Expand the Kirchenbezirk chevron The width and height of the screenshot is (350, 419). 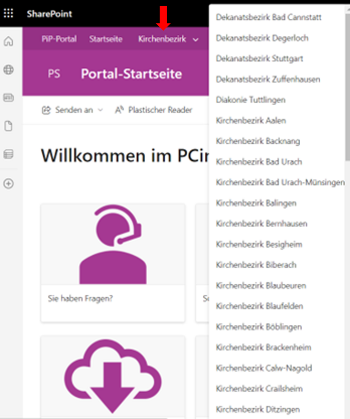coord(196,40)
